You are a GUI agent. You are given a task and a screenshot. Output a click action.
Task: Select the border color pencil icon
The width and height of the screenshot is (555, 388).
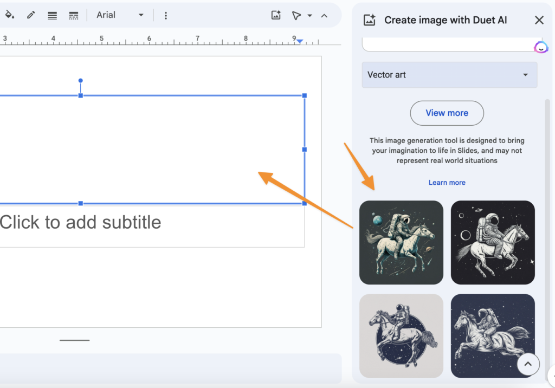pyautogui.click(x=31, y=15)
